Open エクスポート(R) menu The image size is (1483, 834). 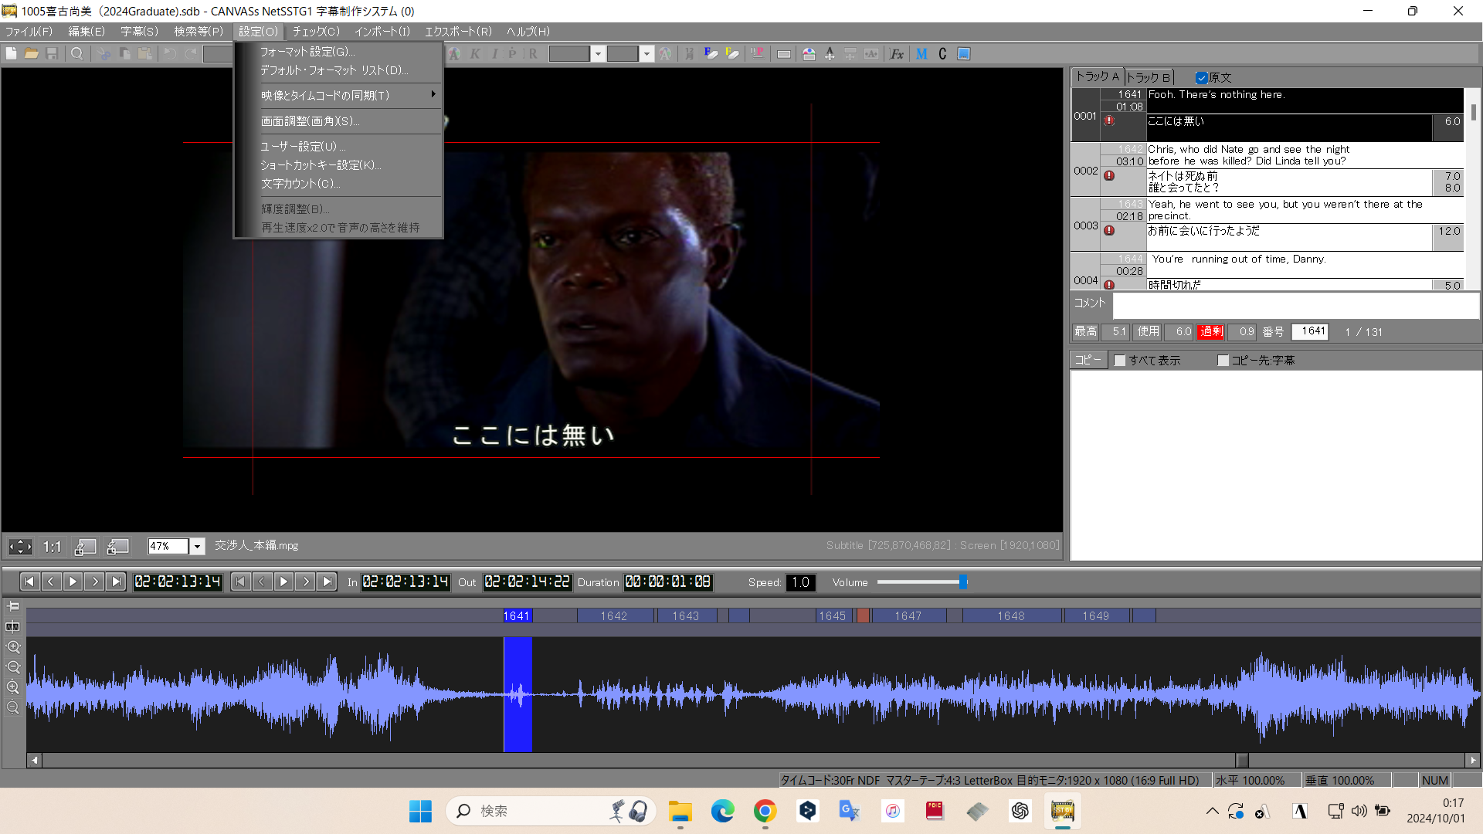point(458,32)
